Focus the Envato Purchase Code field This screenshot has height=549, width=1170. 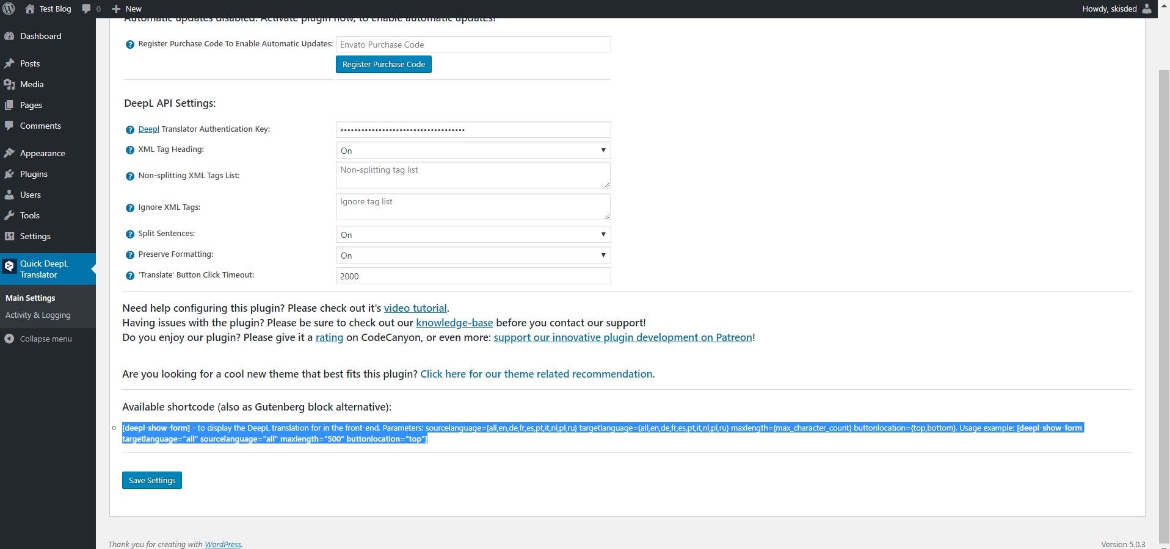pos(473,45)
